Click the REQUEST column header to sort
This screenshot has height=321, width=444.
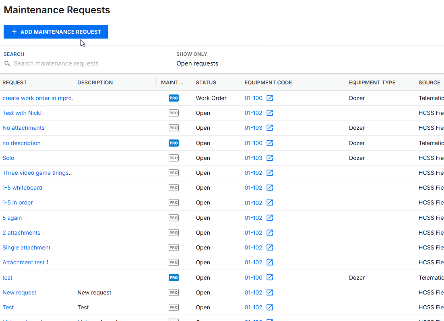(14, 82)
